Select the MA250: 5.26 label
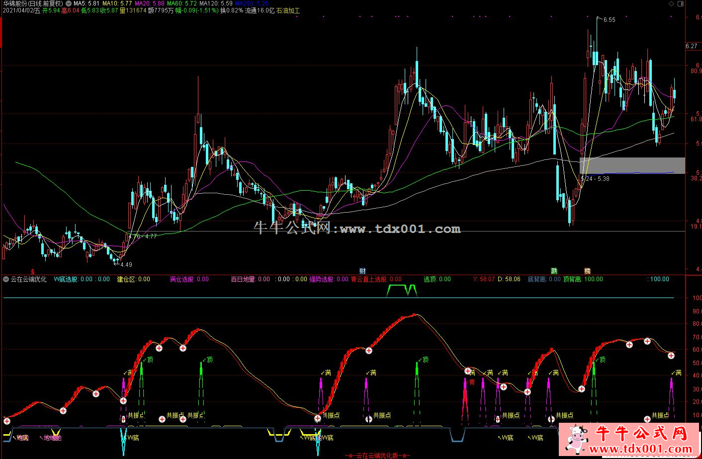The height and width of the screenshot is (459, 702). tap(252, 3)
